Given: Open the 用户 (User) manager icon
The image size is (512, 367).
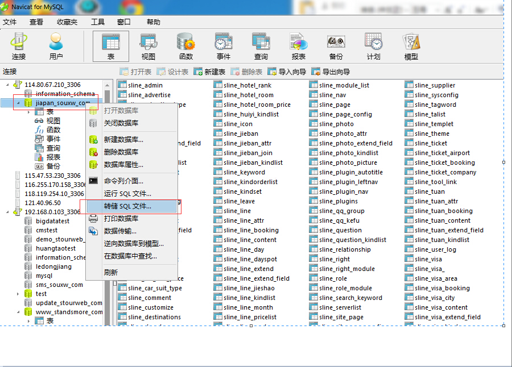Looking at the screenshot, I should 56,46.
